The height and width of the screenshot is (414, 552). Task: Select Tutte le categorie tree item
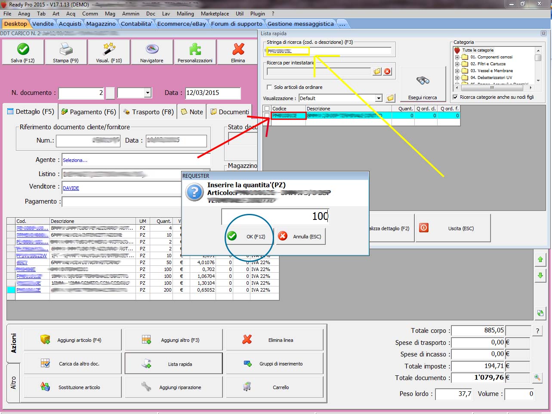click(478, 50)
